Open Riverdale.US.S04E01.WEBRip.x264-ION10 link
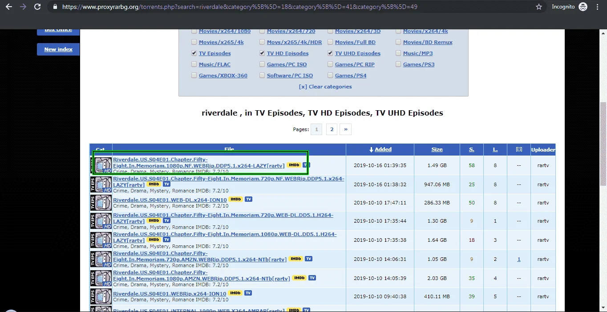This screenshot has width=607, height=312. point(170,293)
